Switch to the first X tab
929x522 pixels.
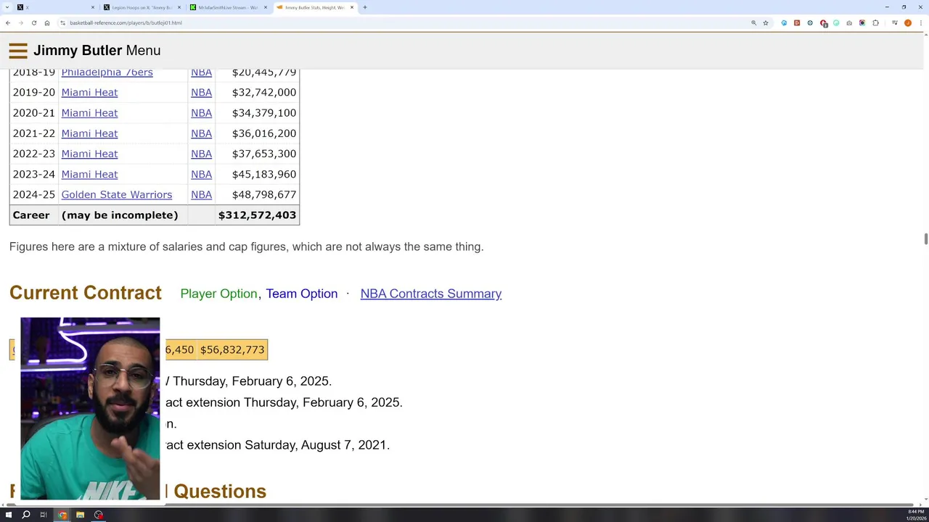[57, 7]
